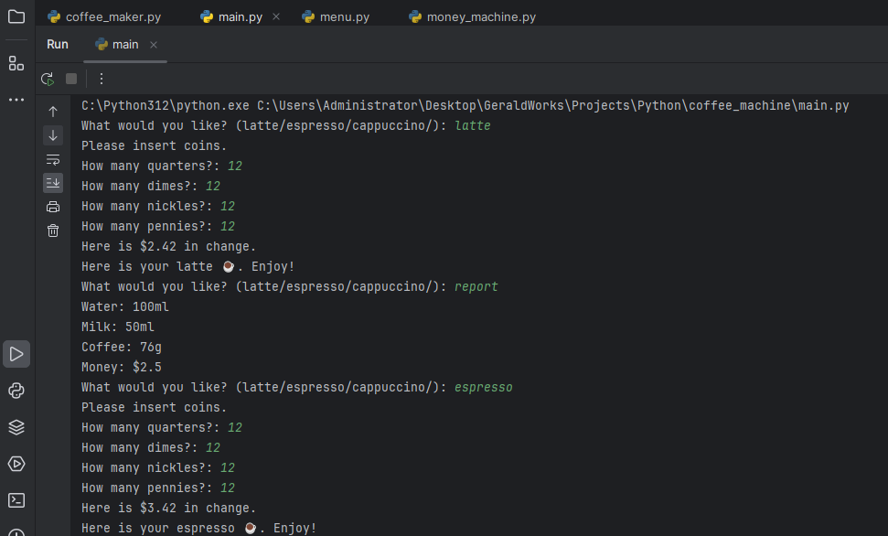Close the main run configuration tab

coord(154,45)
